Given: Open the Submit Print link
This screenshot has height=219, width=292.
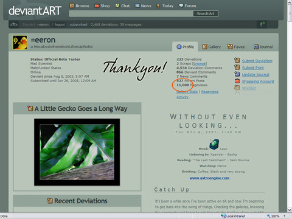Looking at the screenshot, I should 253,68.
